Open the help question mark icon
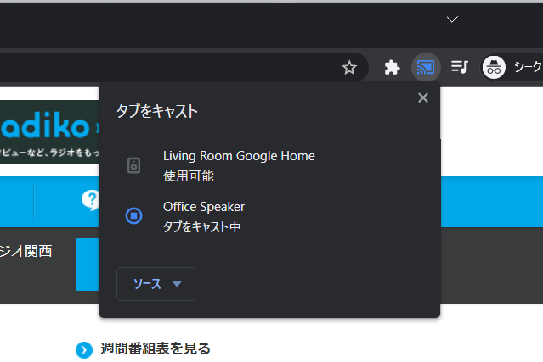 (x=90, y=200)
